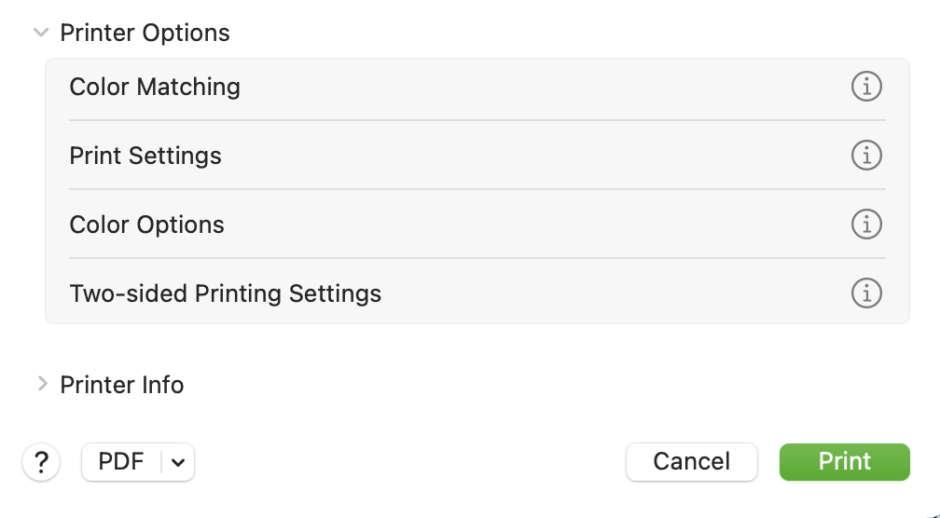Screen dimensions: 940x518
Task: Collapse the Printer Options section chevron
Action: pyautogui.click(x=41, y=33)
